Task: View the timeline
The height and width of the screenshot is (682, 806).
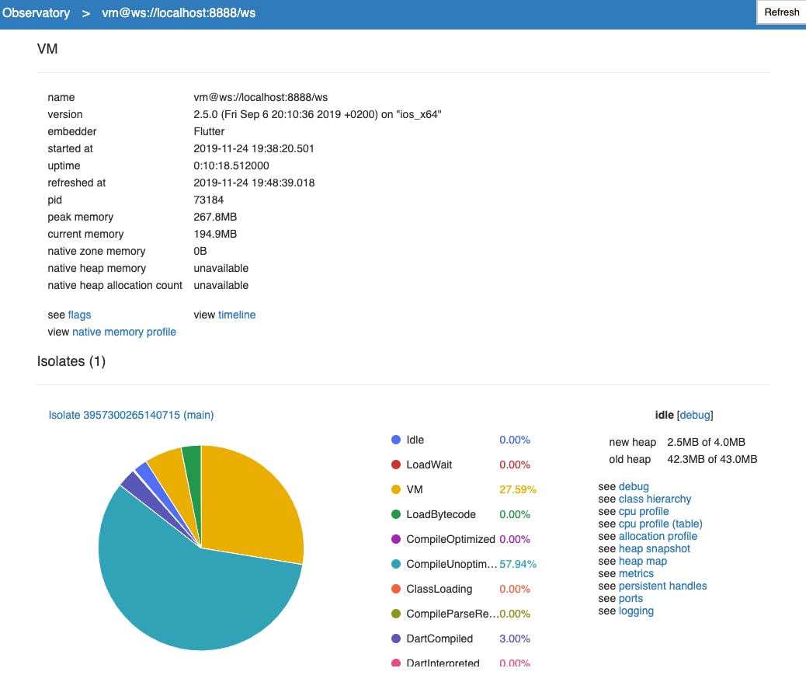Action: coord(237,315)
